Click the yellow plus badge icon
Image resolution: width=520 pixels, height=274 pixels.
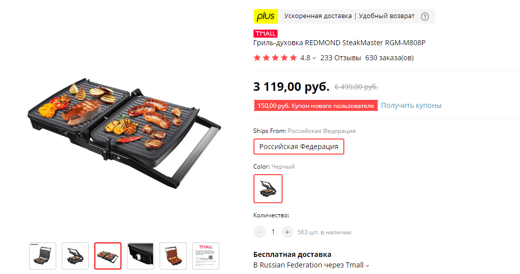coord(266,16)
